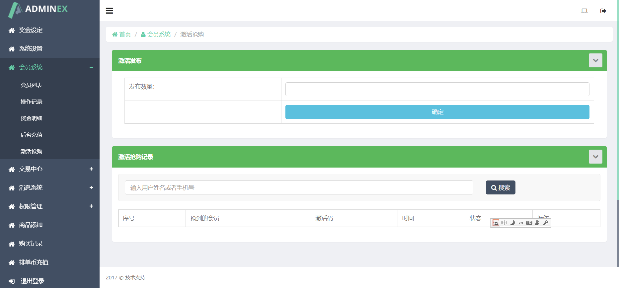Image resolution: width=619 pixels, height=288 pixels.
Task: Collapse the 激活发布 panel with its chevron
Action: click(595, 60)
